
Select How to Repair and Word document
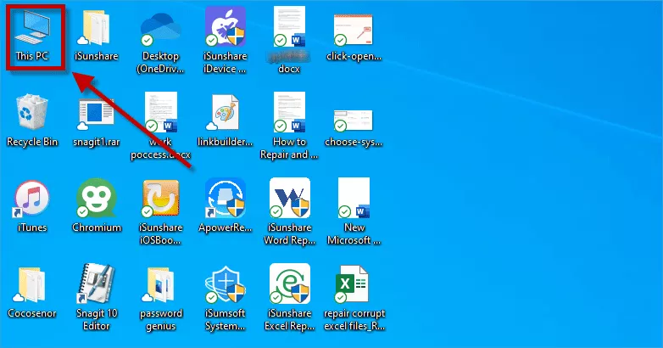[289, 112]
